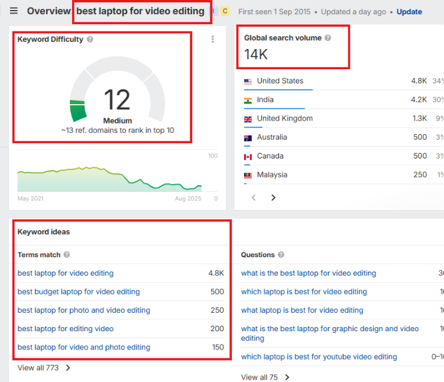Open 'what laptop is best for video editing'
Viewport: 444px width, 382px height.
pos(302,310)
